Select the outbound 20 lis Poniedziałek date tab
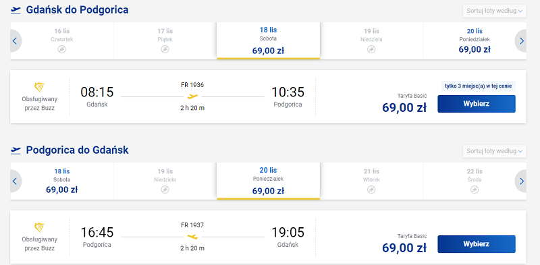540x265 pixels. click(475, 41)
